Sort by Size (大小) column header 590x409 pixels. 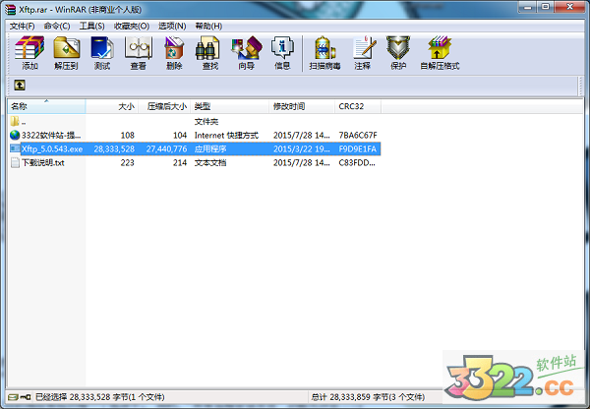coord(112,106)
